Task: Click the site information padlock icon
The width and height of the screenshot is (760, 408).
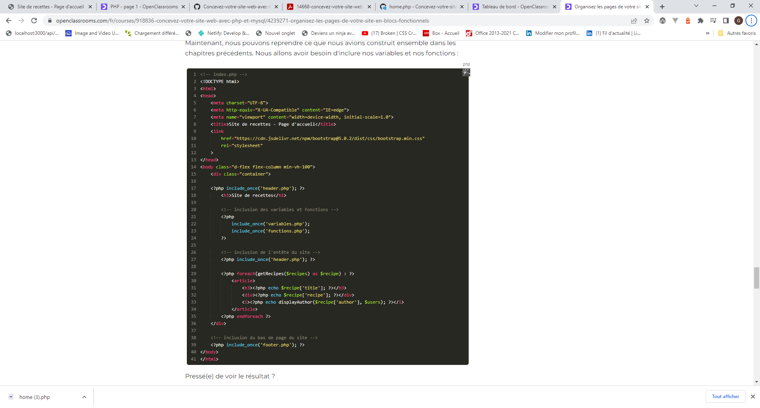Action: (50, 21)
